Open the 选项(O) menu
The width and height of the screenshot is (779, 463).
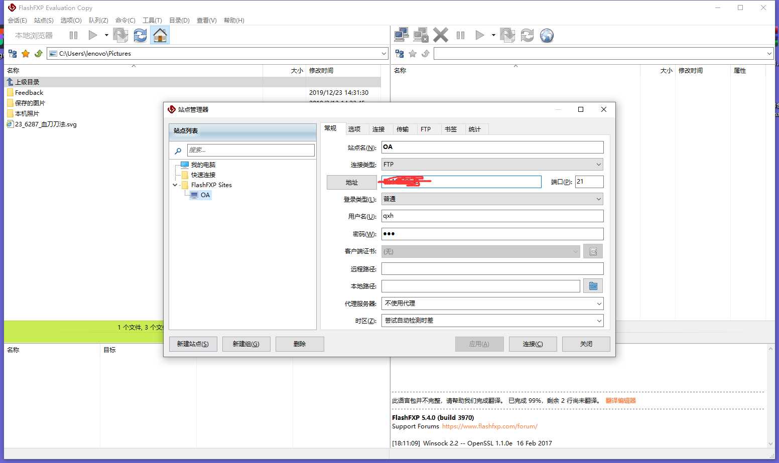[71, 20]
